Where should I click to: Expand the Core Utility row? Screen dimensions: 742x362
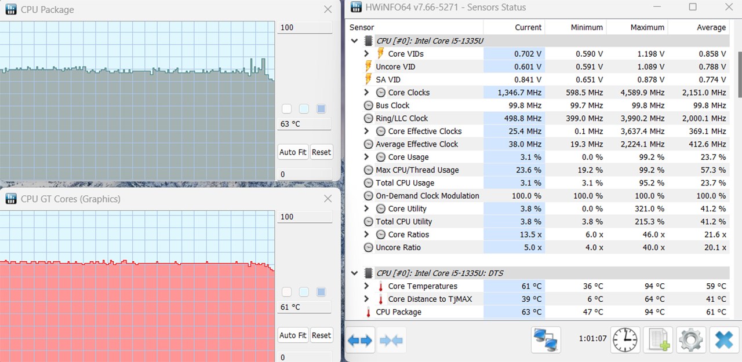click(366, 209)
